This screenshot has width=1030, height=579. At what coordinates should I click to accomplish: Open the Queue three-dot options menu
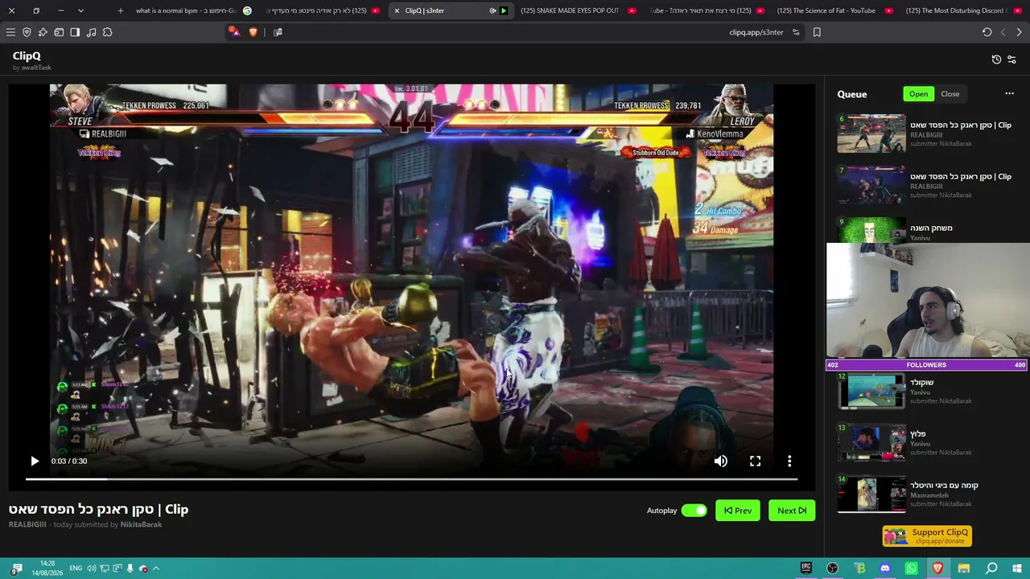click(1009, 94)
